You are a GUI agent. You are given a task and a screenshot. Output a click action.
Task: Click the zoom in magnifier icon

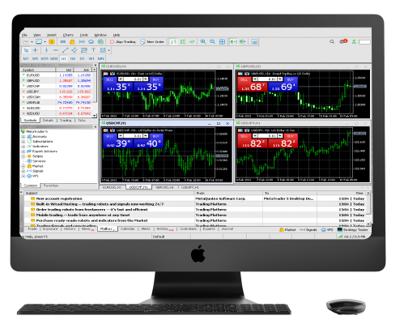(203, 42)
